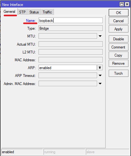Confirm with the OK button
This screenshot has width=131, height=156.
[118, 13]
